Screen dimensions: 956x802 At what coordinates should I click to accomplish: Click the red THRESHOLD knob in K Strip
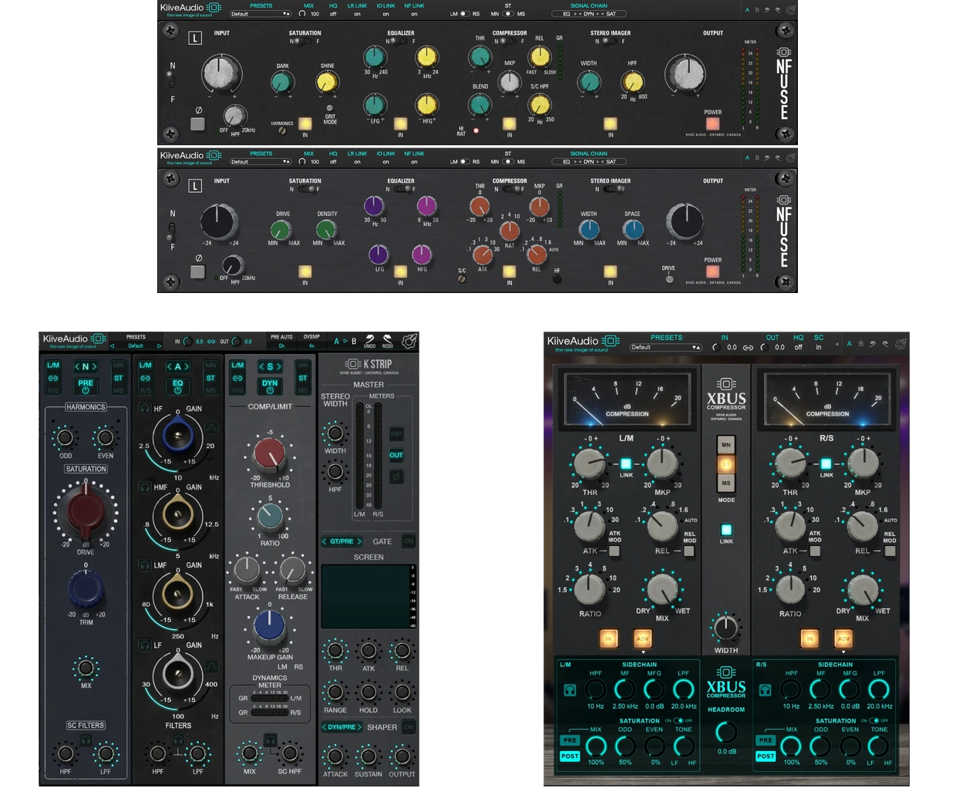270,454
